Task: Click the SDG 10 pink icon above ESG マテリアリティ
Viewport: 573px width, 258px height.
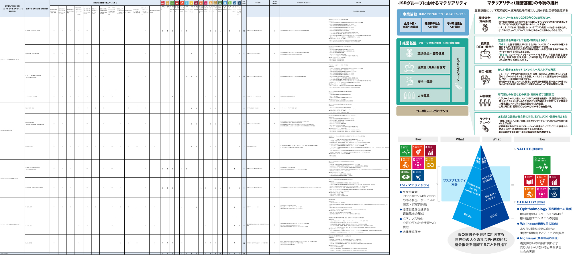Action: (x=418, y=163)
